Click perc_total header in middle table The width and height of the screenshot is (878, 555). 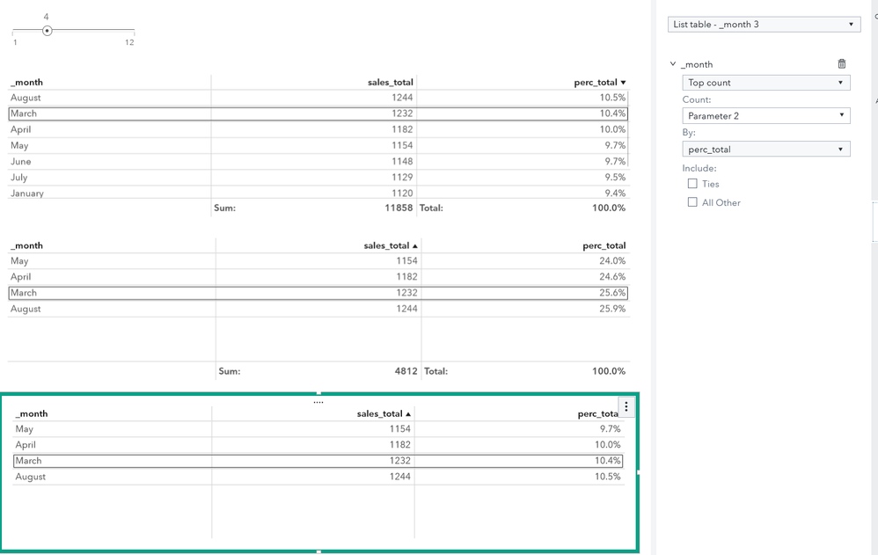coord(604,246)
